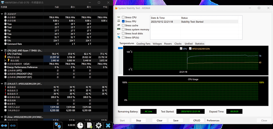Uncheck the Stress FPU checkbox

123,21
